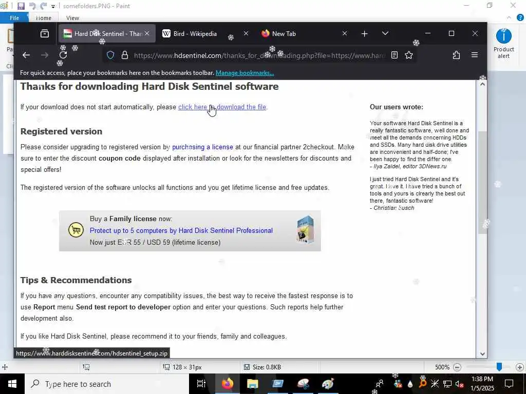This screenshot has width=526, height=394.
Task: Open Firefox View icon beside the tabs
Action: (x=45, y=33)
